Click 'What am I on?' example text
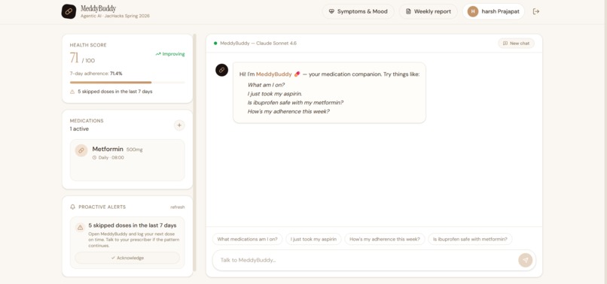 pyautogui.click(x=266, y=85)
